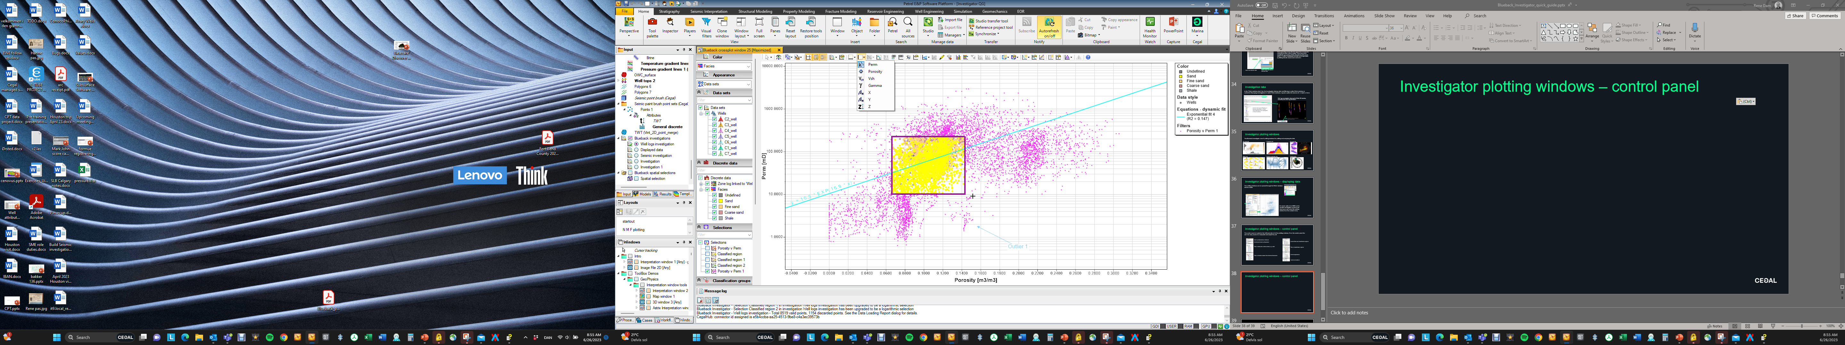This screenshot has height=345, width=1845.
Task: Open the Facies color dropdown
Action: point(724,66)
